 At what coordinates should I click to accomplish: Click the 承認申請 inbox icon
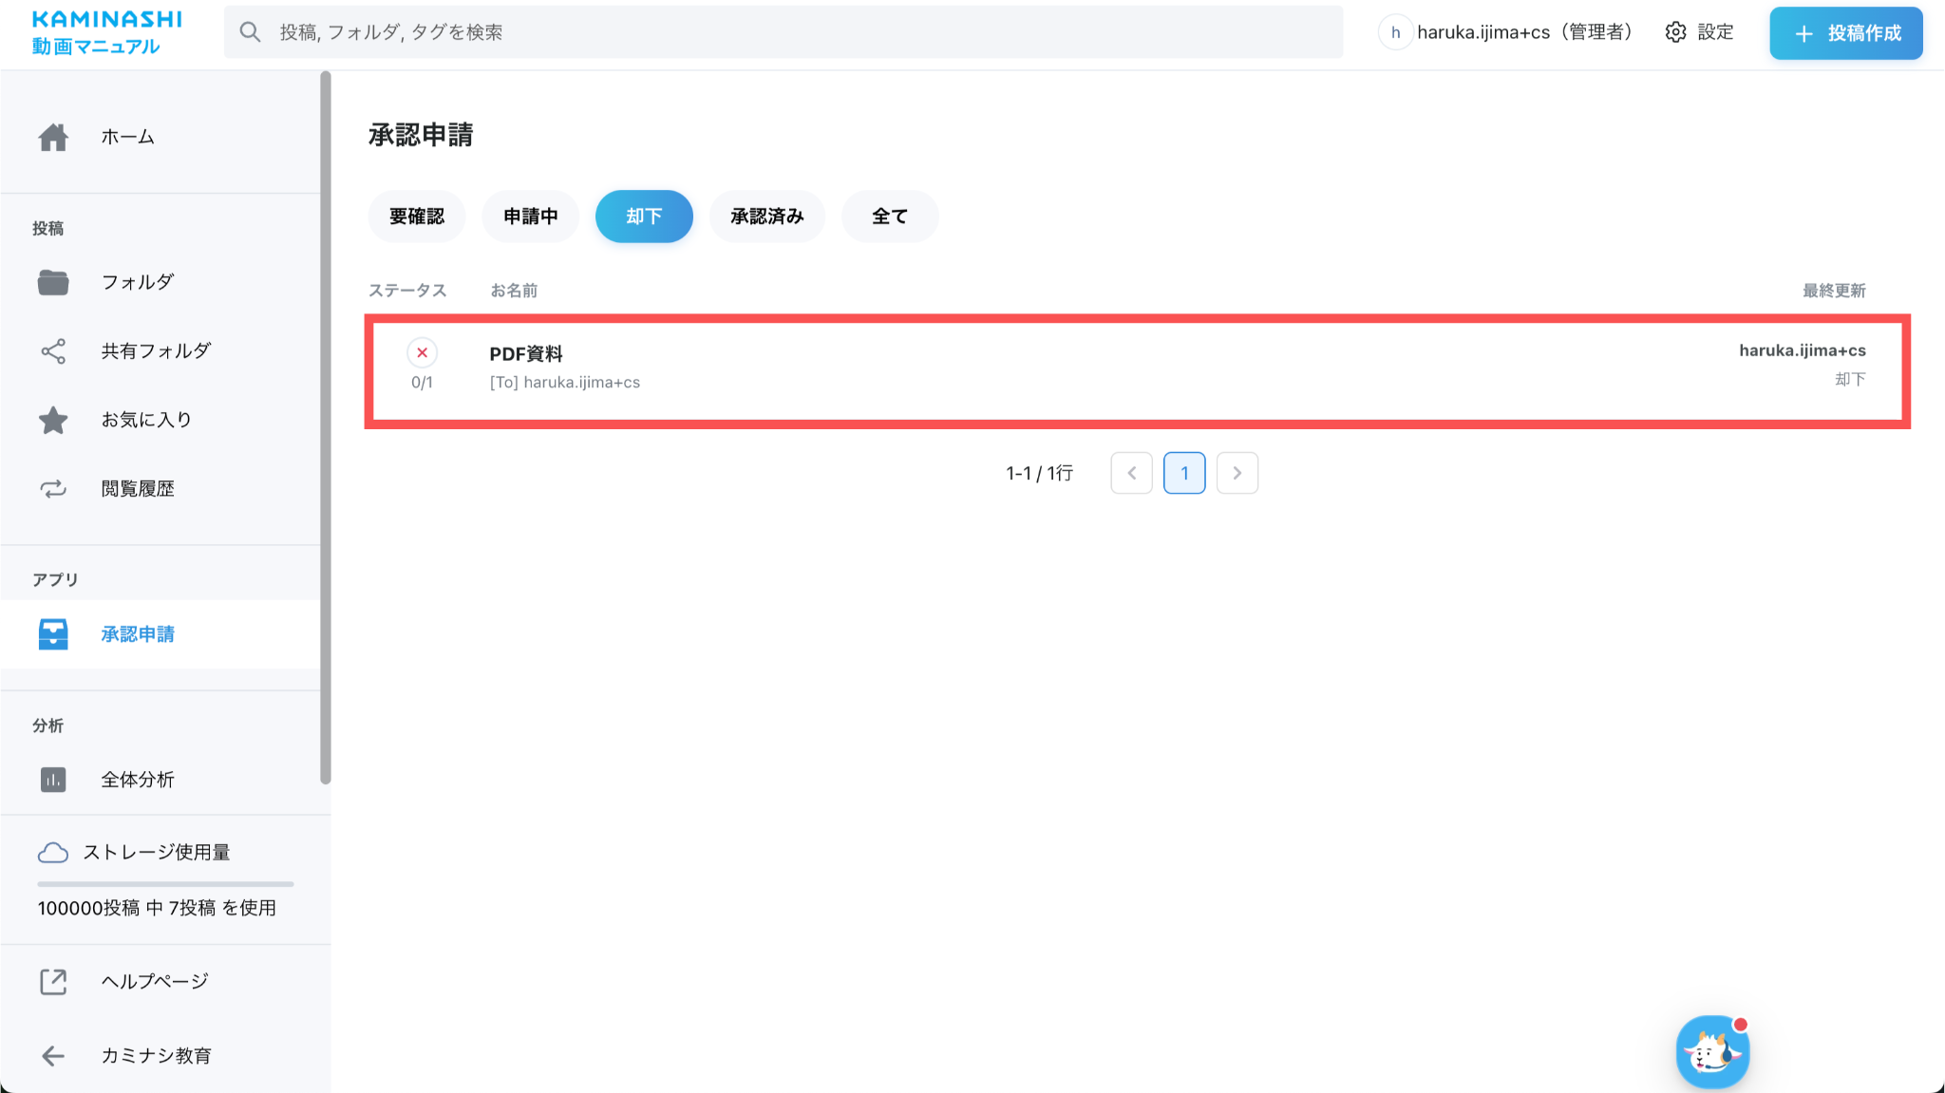click(53, 634)
